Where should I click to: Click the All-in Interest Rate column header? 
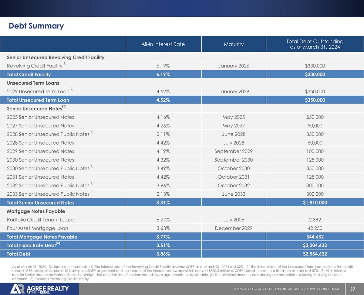(163, 44)
